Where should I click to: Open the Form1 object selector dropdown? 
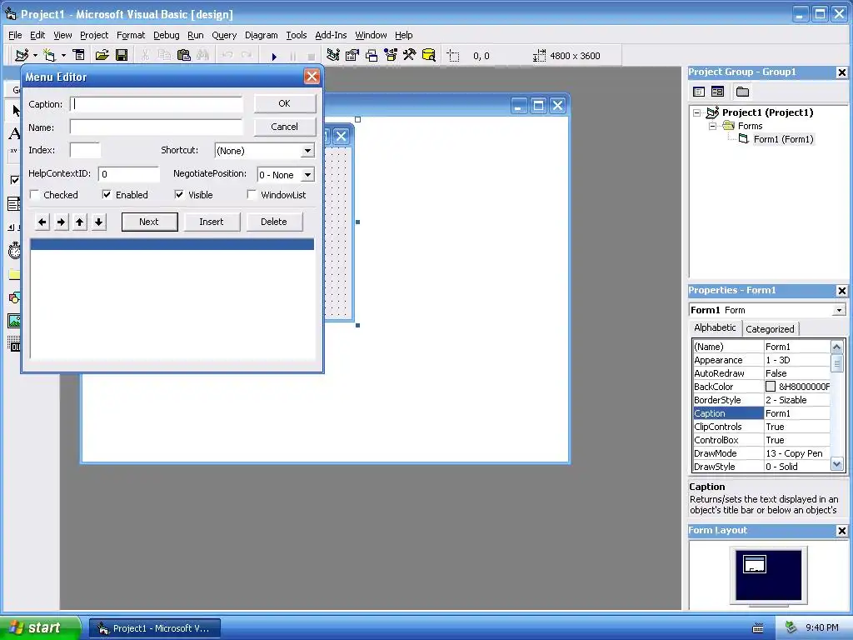(839, 310)
